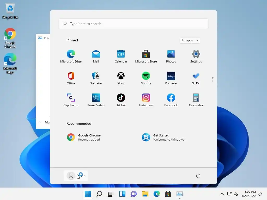Open Get Started welcome item
Screen dimensions: 267x200
[x=163, y=137]
